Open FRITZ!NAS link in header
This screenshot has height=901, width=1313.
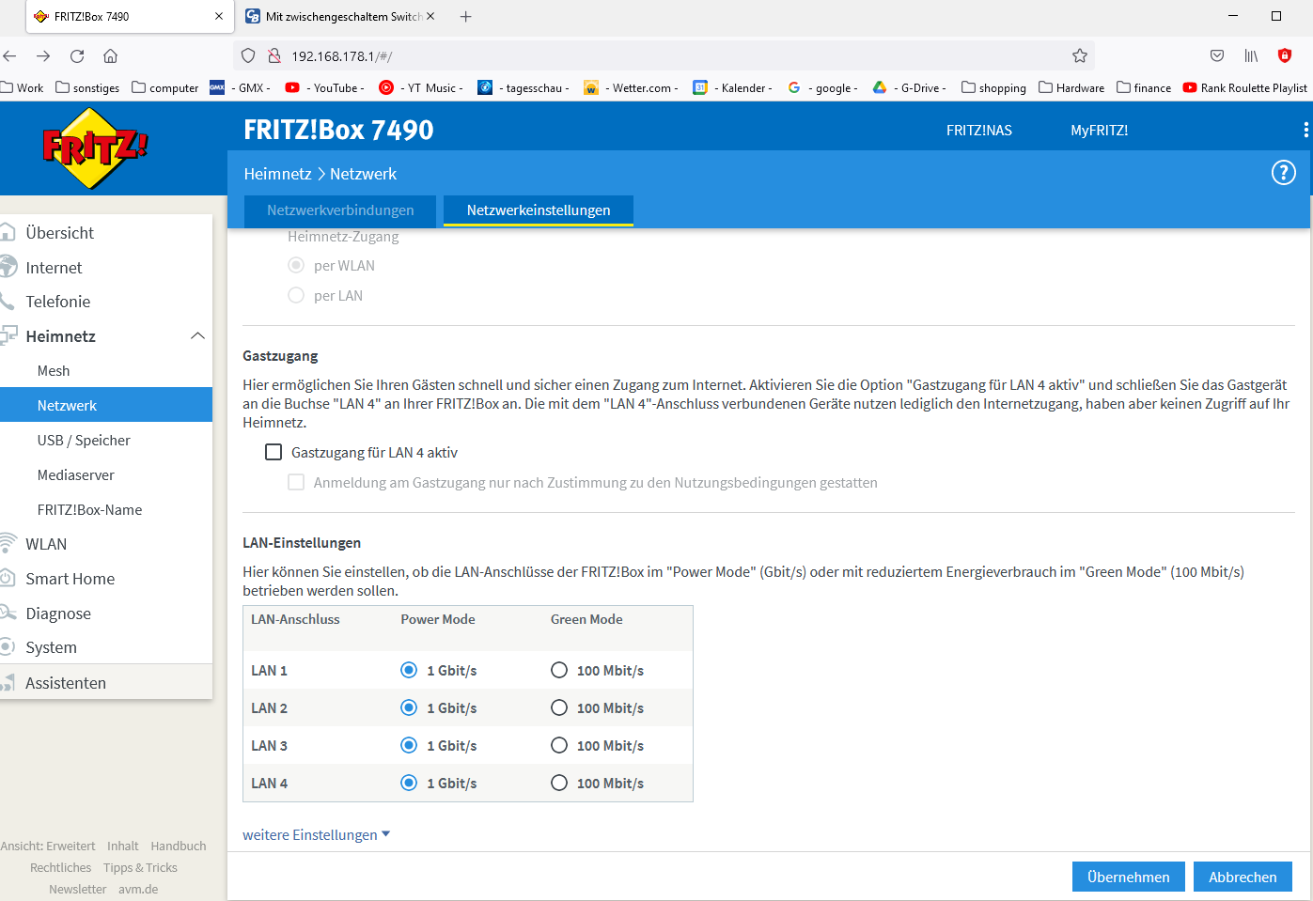(979, 131)
